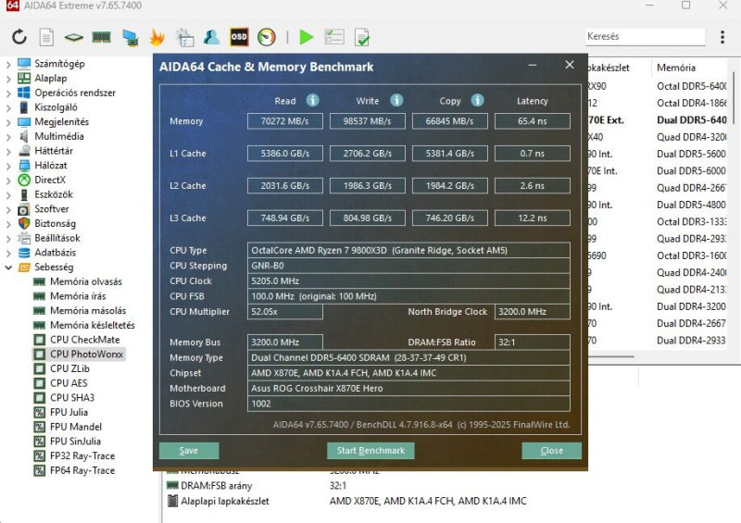The height and width of the screenshot is (523, 741).
Task: Click the Refresh toolbar icon
Action: 19,37
